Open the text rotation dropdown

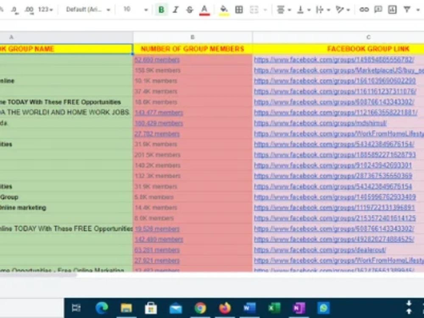click(342, 10)
